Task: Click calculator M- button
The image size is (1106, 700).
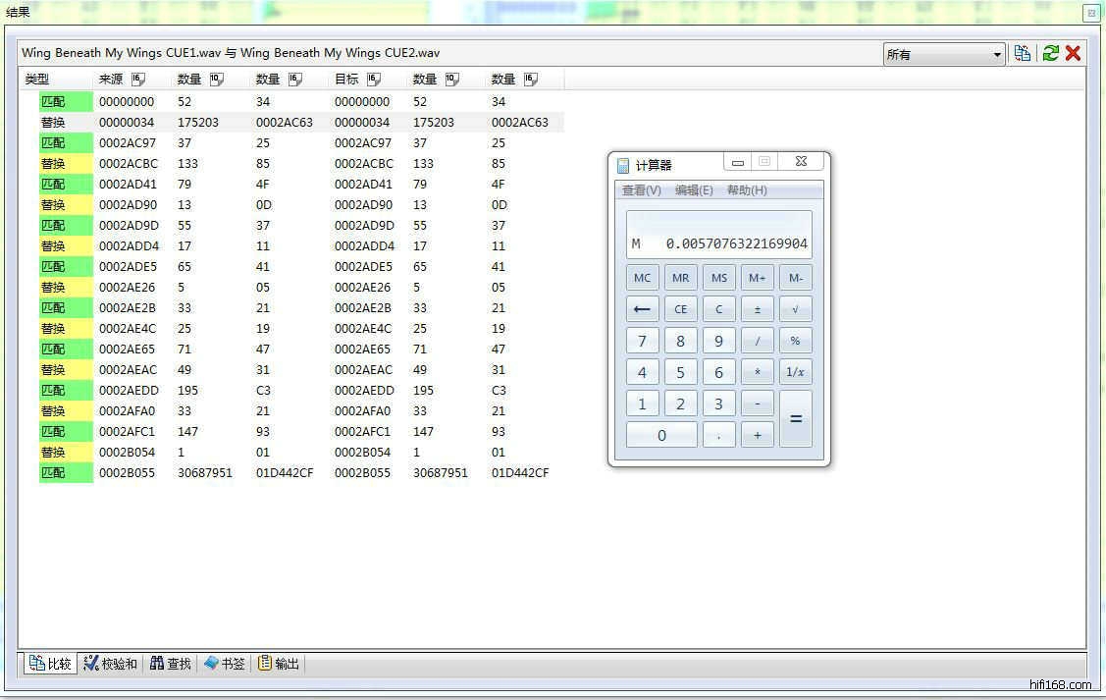Action: (x=796, y=277)
